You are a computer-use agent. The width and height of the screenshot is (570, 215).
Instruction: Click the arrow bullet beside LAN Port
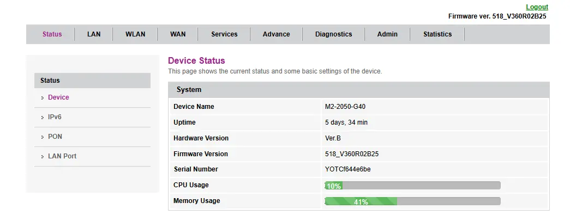coord(43,157)
